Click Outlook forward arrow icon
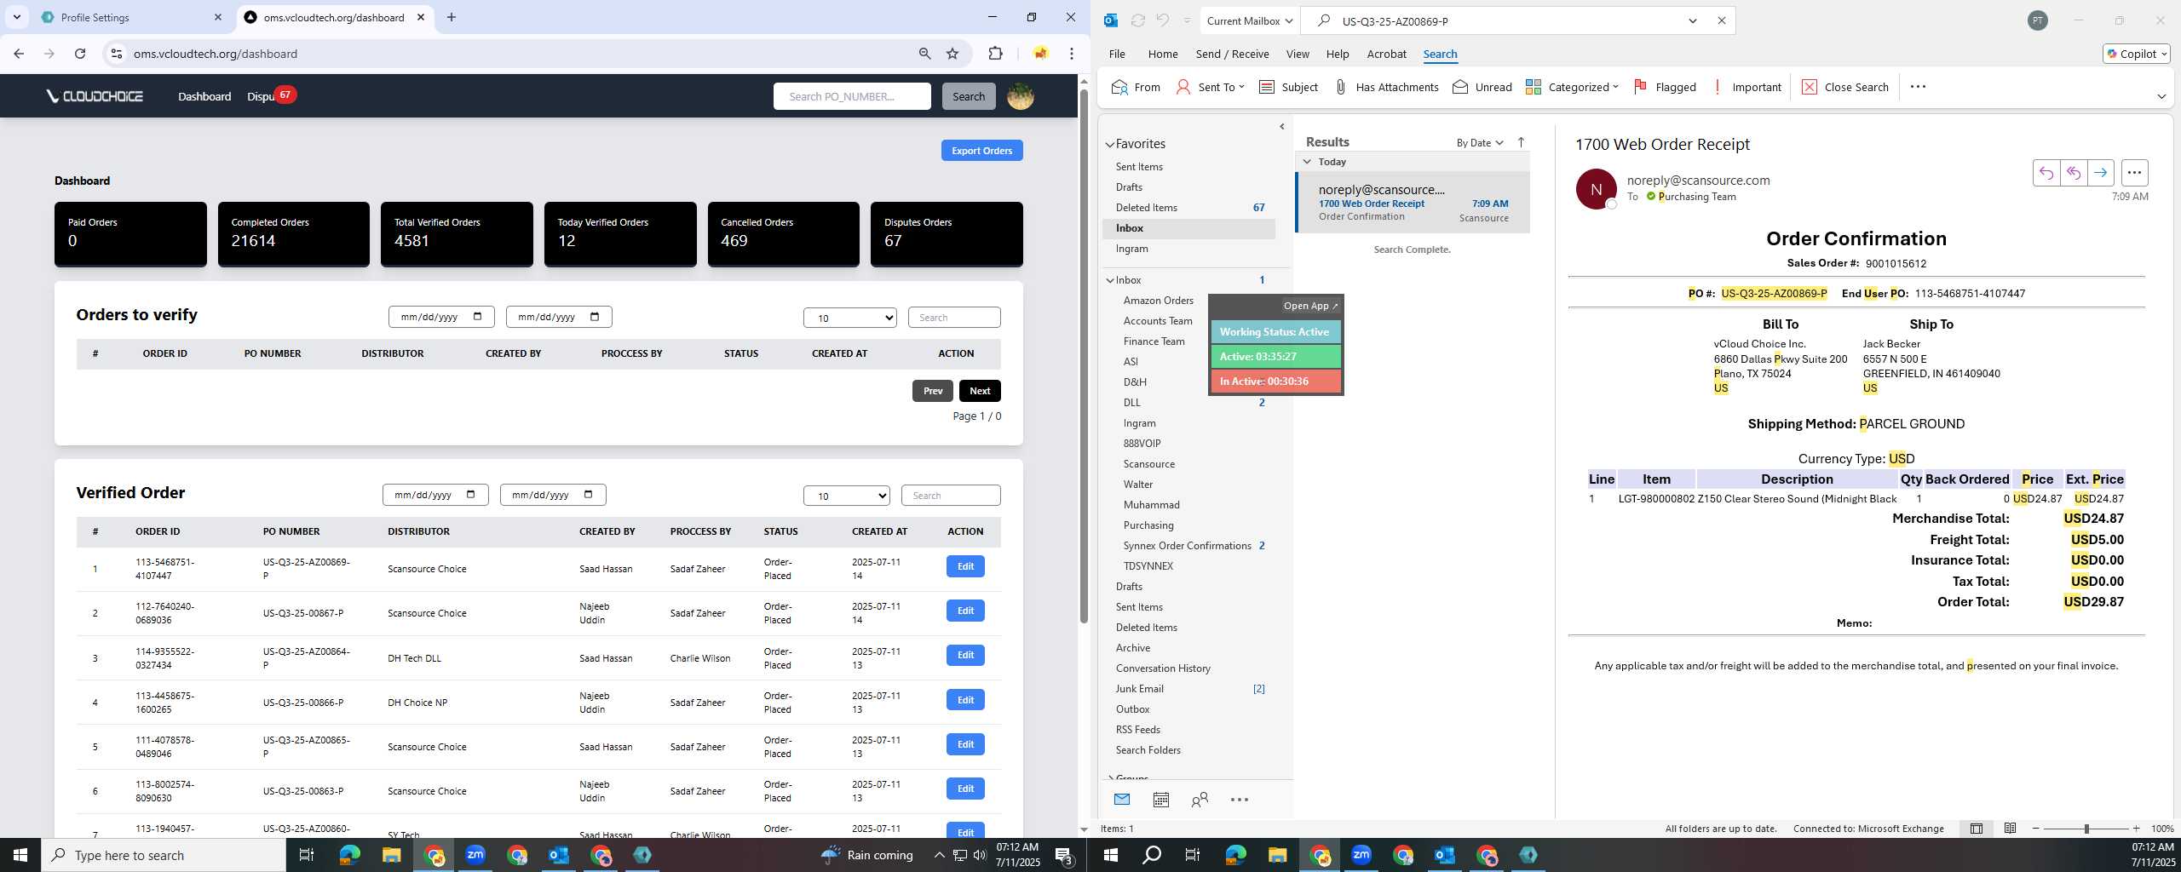Viewport: 2181px width, 872px height. 2100,173
